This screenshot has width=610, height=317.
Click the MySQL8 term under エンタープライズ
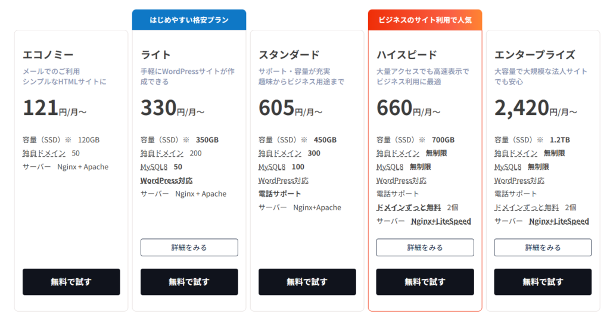[x=508, y=167]
